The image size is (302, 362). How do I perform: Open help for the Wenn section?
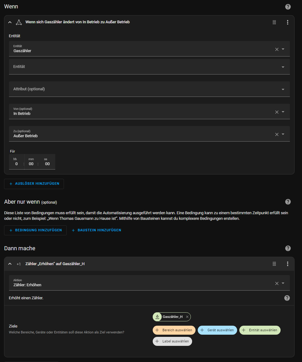(288, 7)
